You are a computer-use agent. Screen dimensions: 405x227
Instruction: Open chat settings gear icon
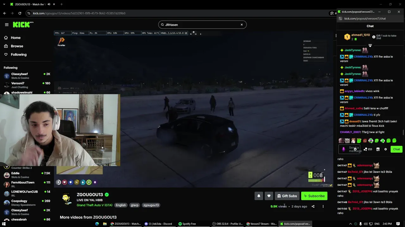click(x=385, y=149)
